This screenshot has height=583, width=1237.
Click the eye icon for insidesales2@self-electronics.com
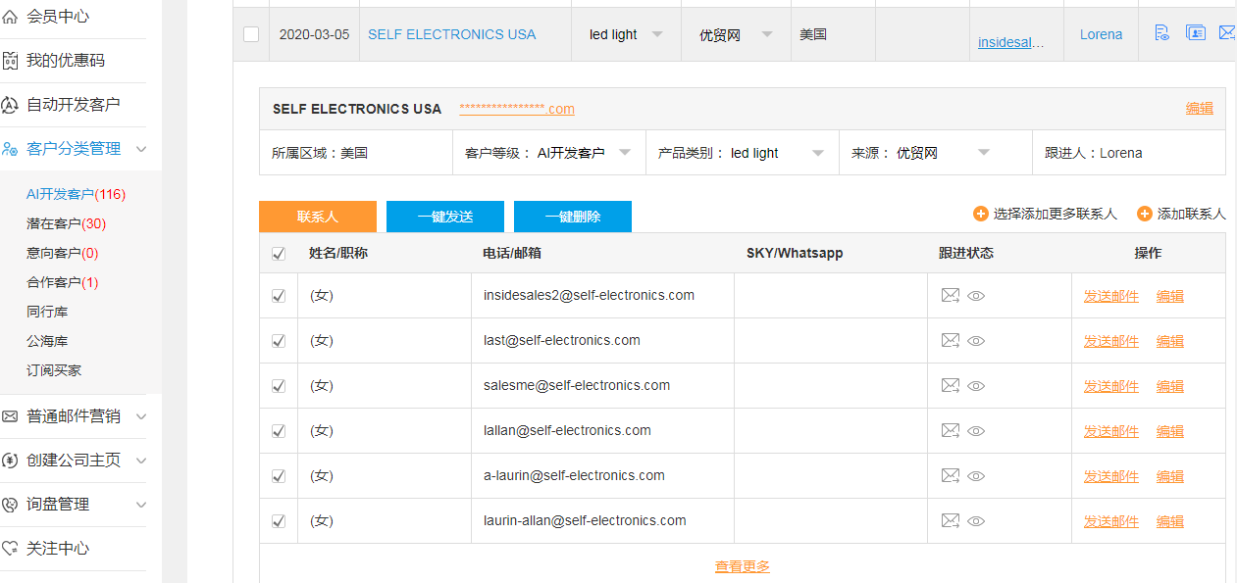click(x=976, y=296)
